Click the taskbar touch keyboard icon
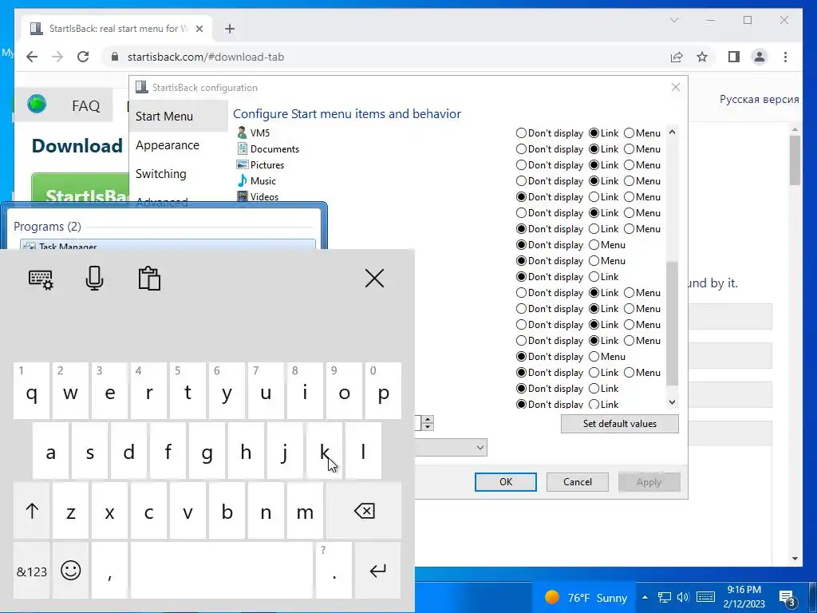 (705, 597)
